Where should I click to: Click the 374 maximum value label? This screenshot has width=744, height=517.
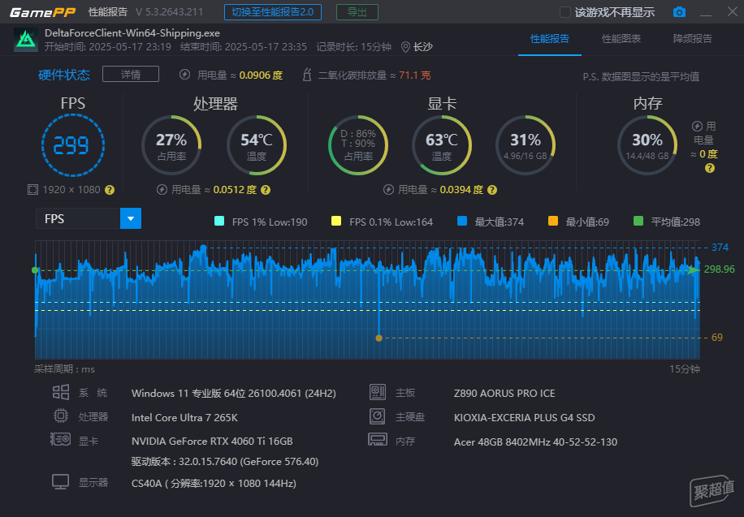tap(720, 247)
